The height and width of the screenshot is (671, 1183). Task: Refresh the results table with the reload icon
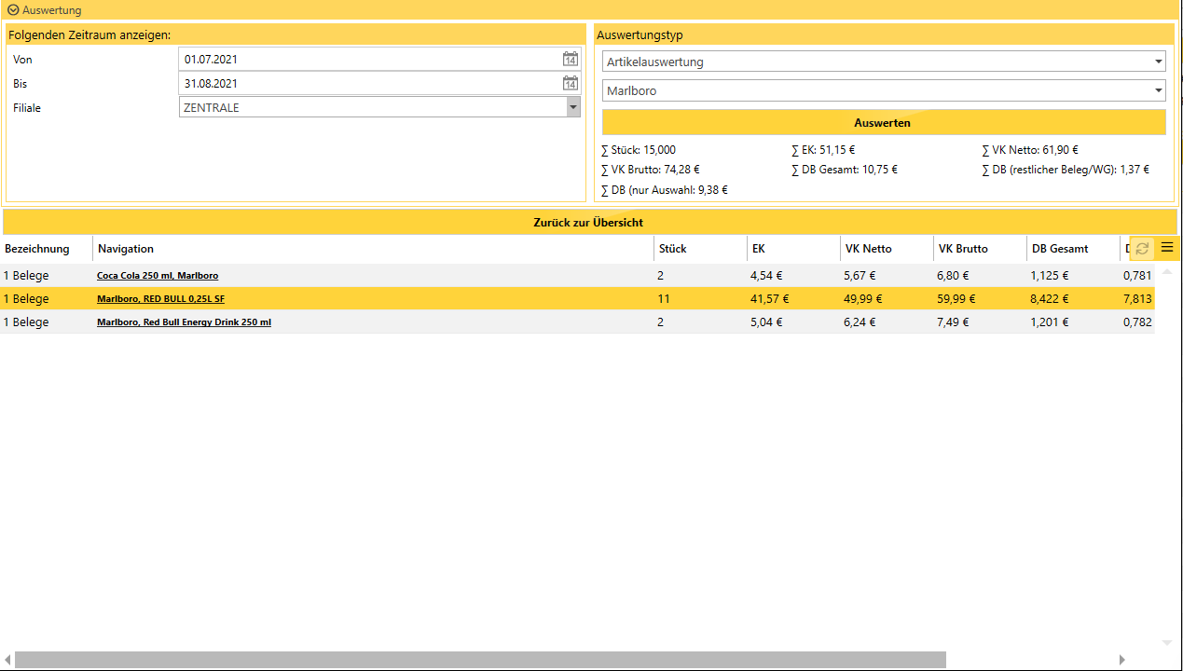click(1142, 248)
